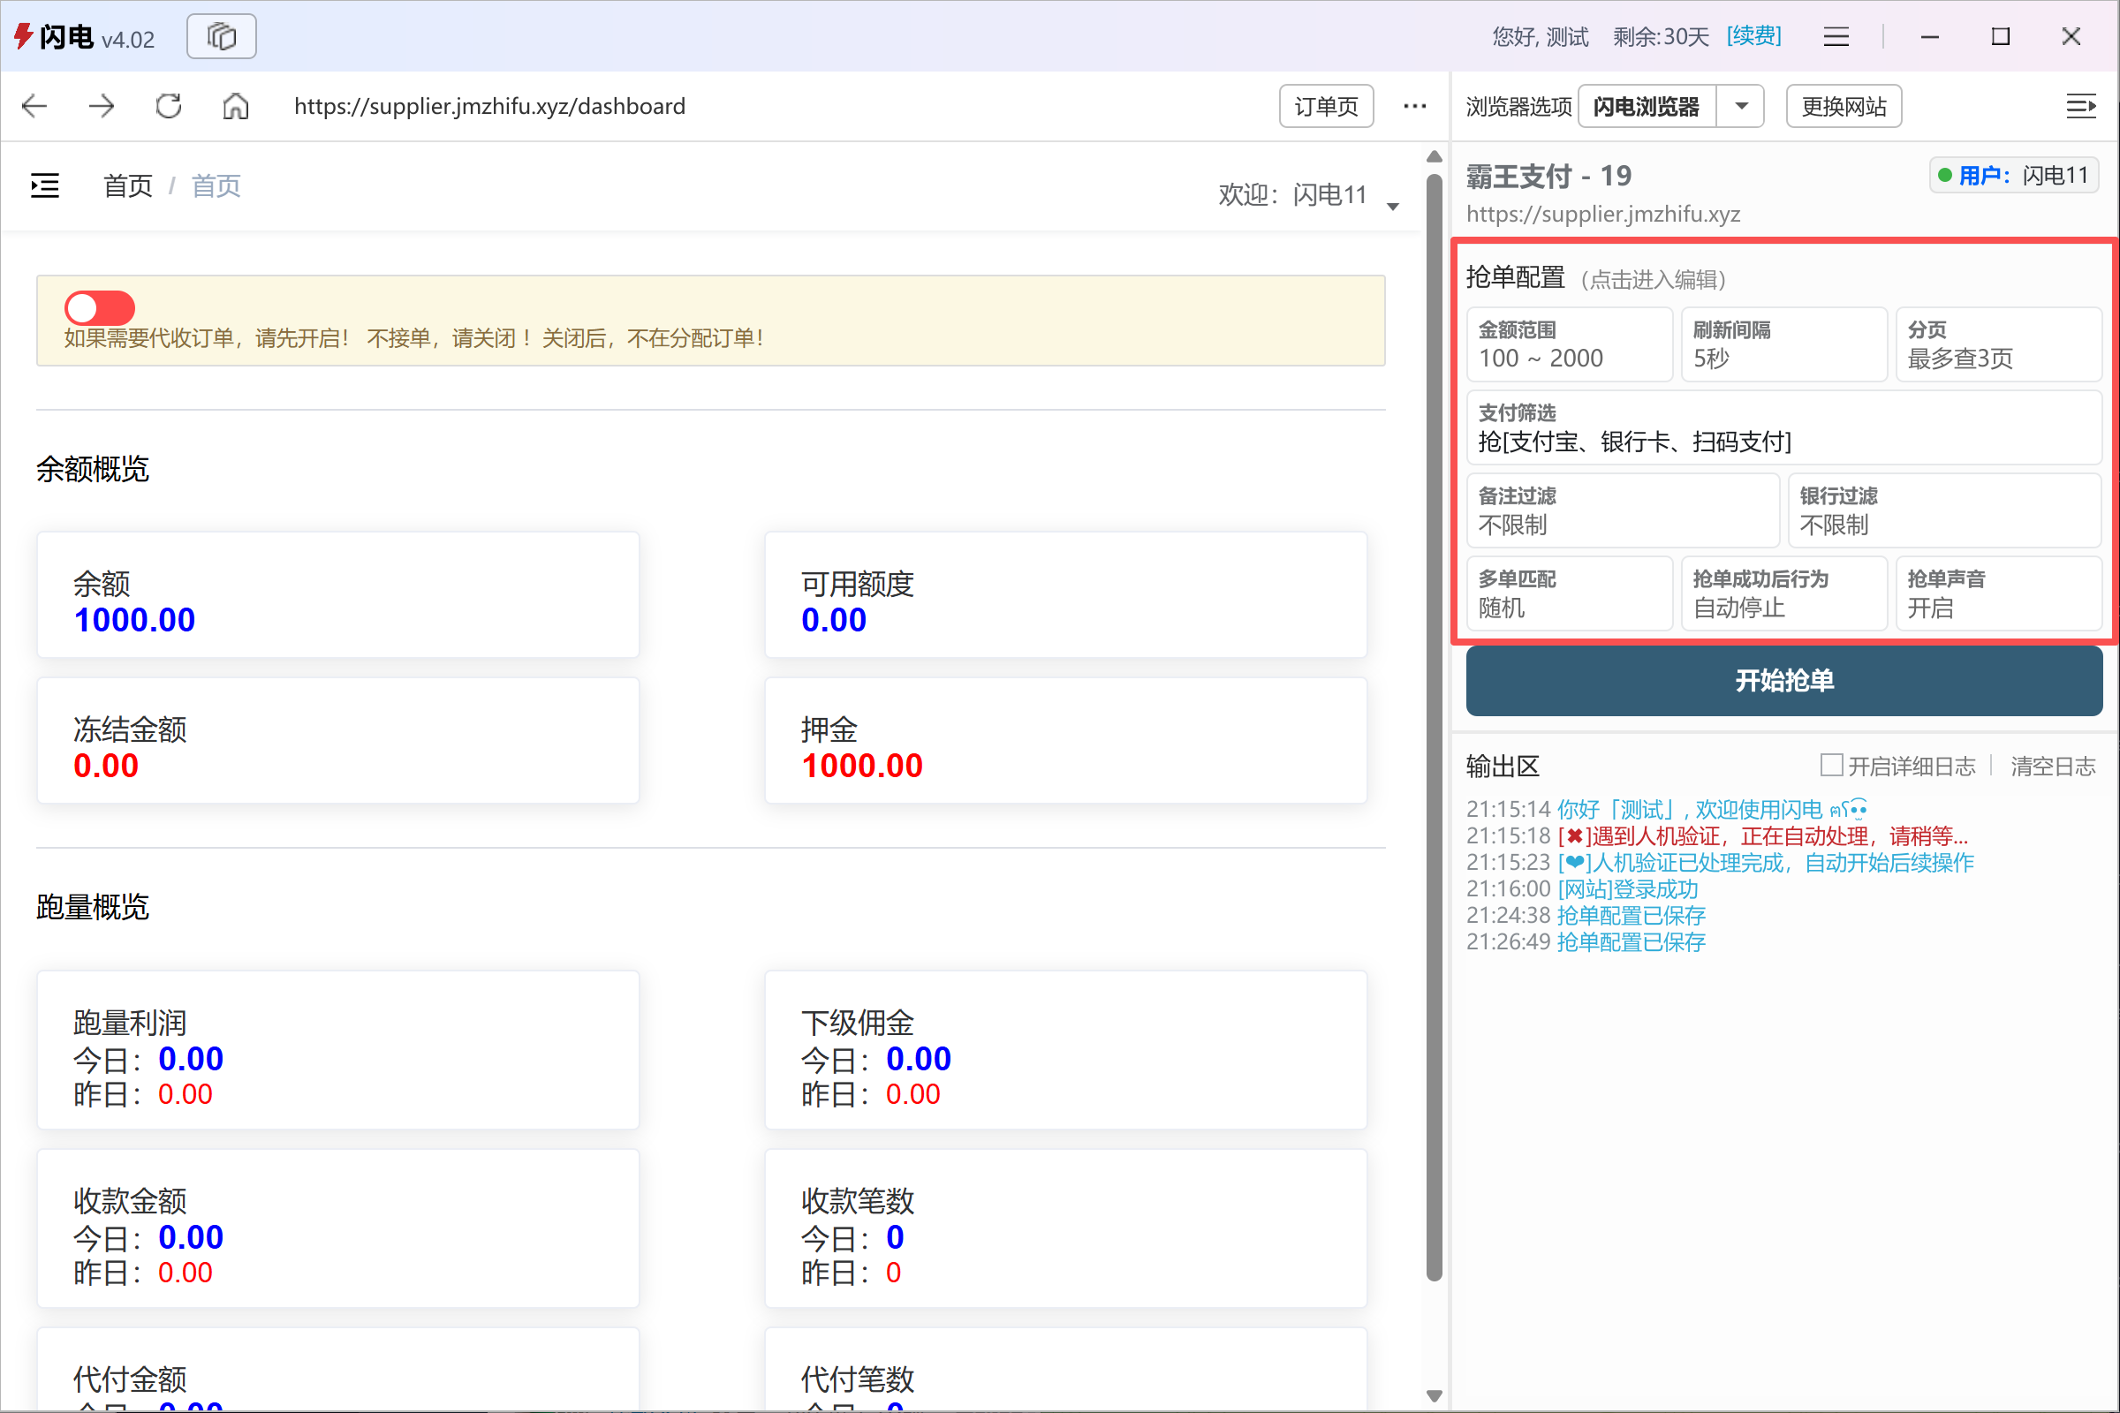Click the panel collapse icon far right of toolbar
2120x1413 pixels.
(x=2082, y=105)
